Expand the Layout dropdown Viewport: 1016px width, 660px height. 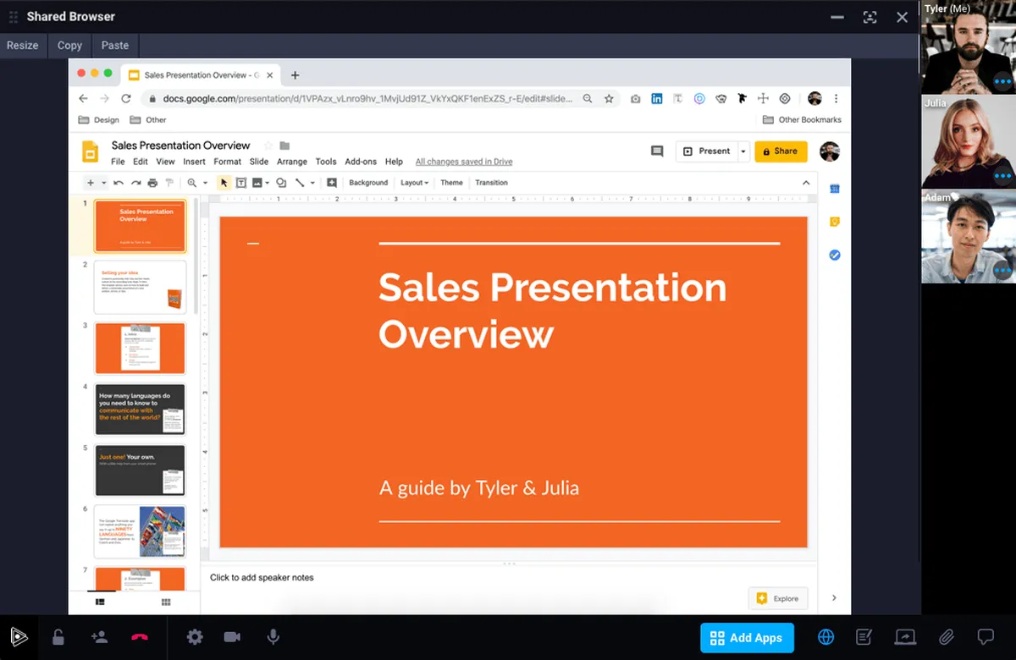tap(414, 183)
